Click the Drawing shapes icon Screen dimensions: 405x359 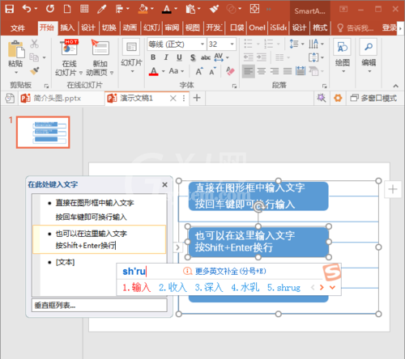[x=343, y=47]
